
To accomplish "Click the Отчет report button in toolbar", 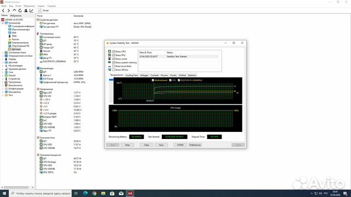I will click(44, 10).
